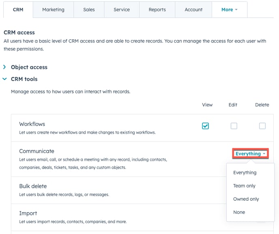Toggle the Communicate Everything dropdown
Screen dimensions: 279x234
click(x=250, y=153)
